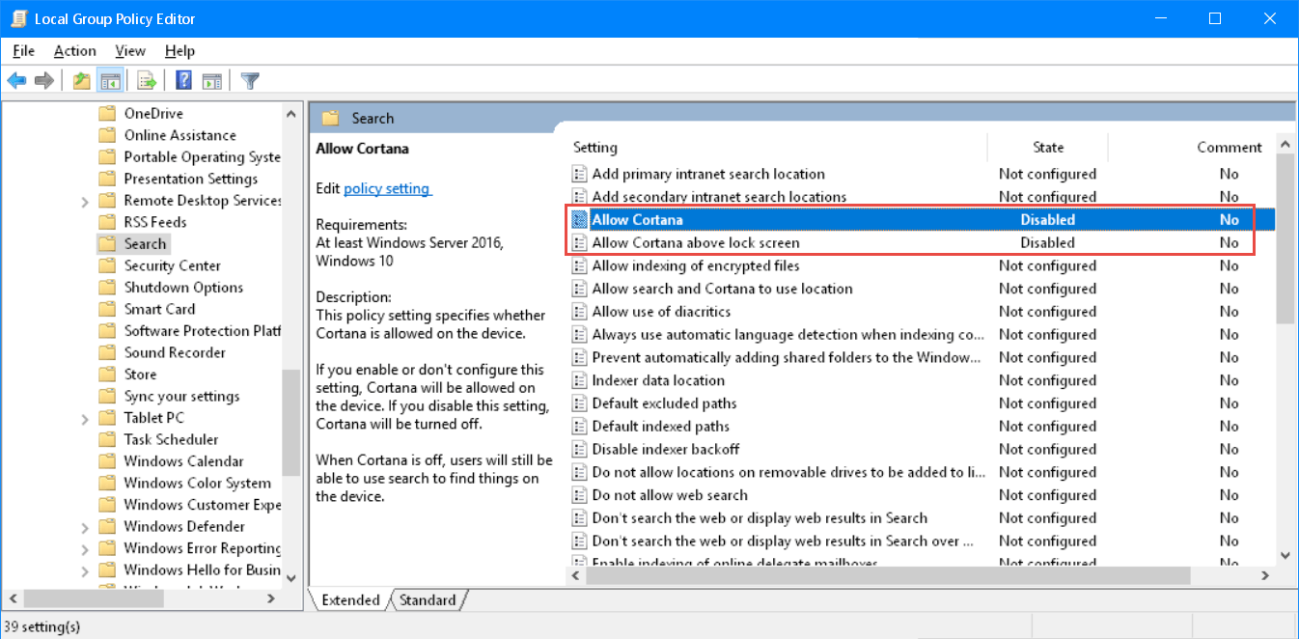
Task: Open Help via the blue question mark icon
Action: pos(183,81)
